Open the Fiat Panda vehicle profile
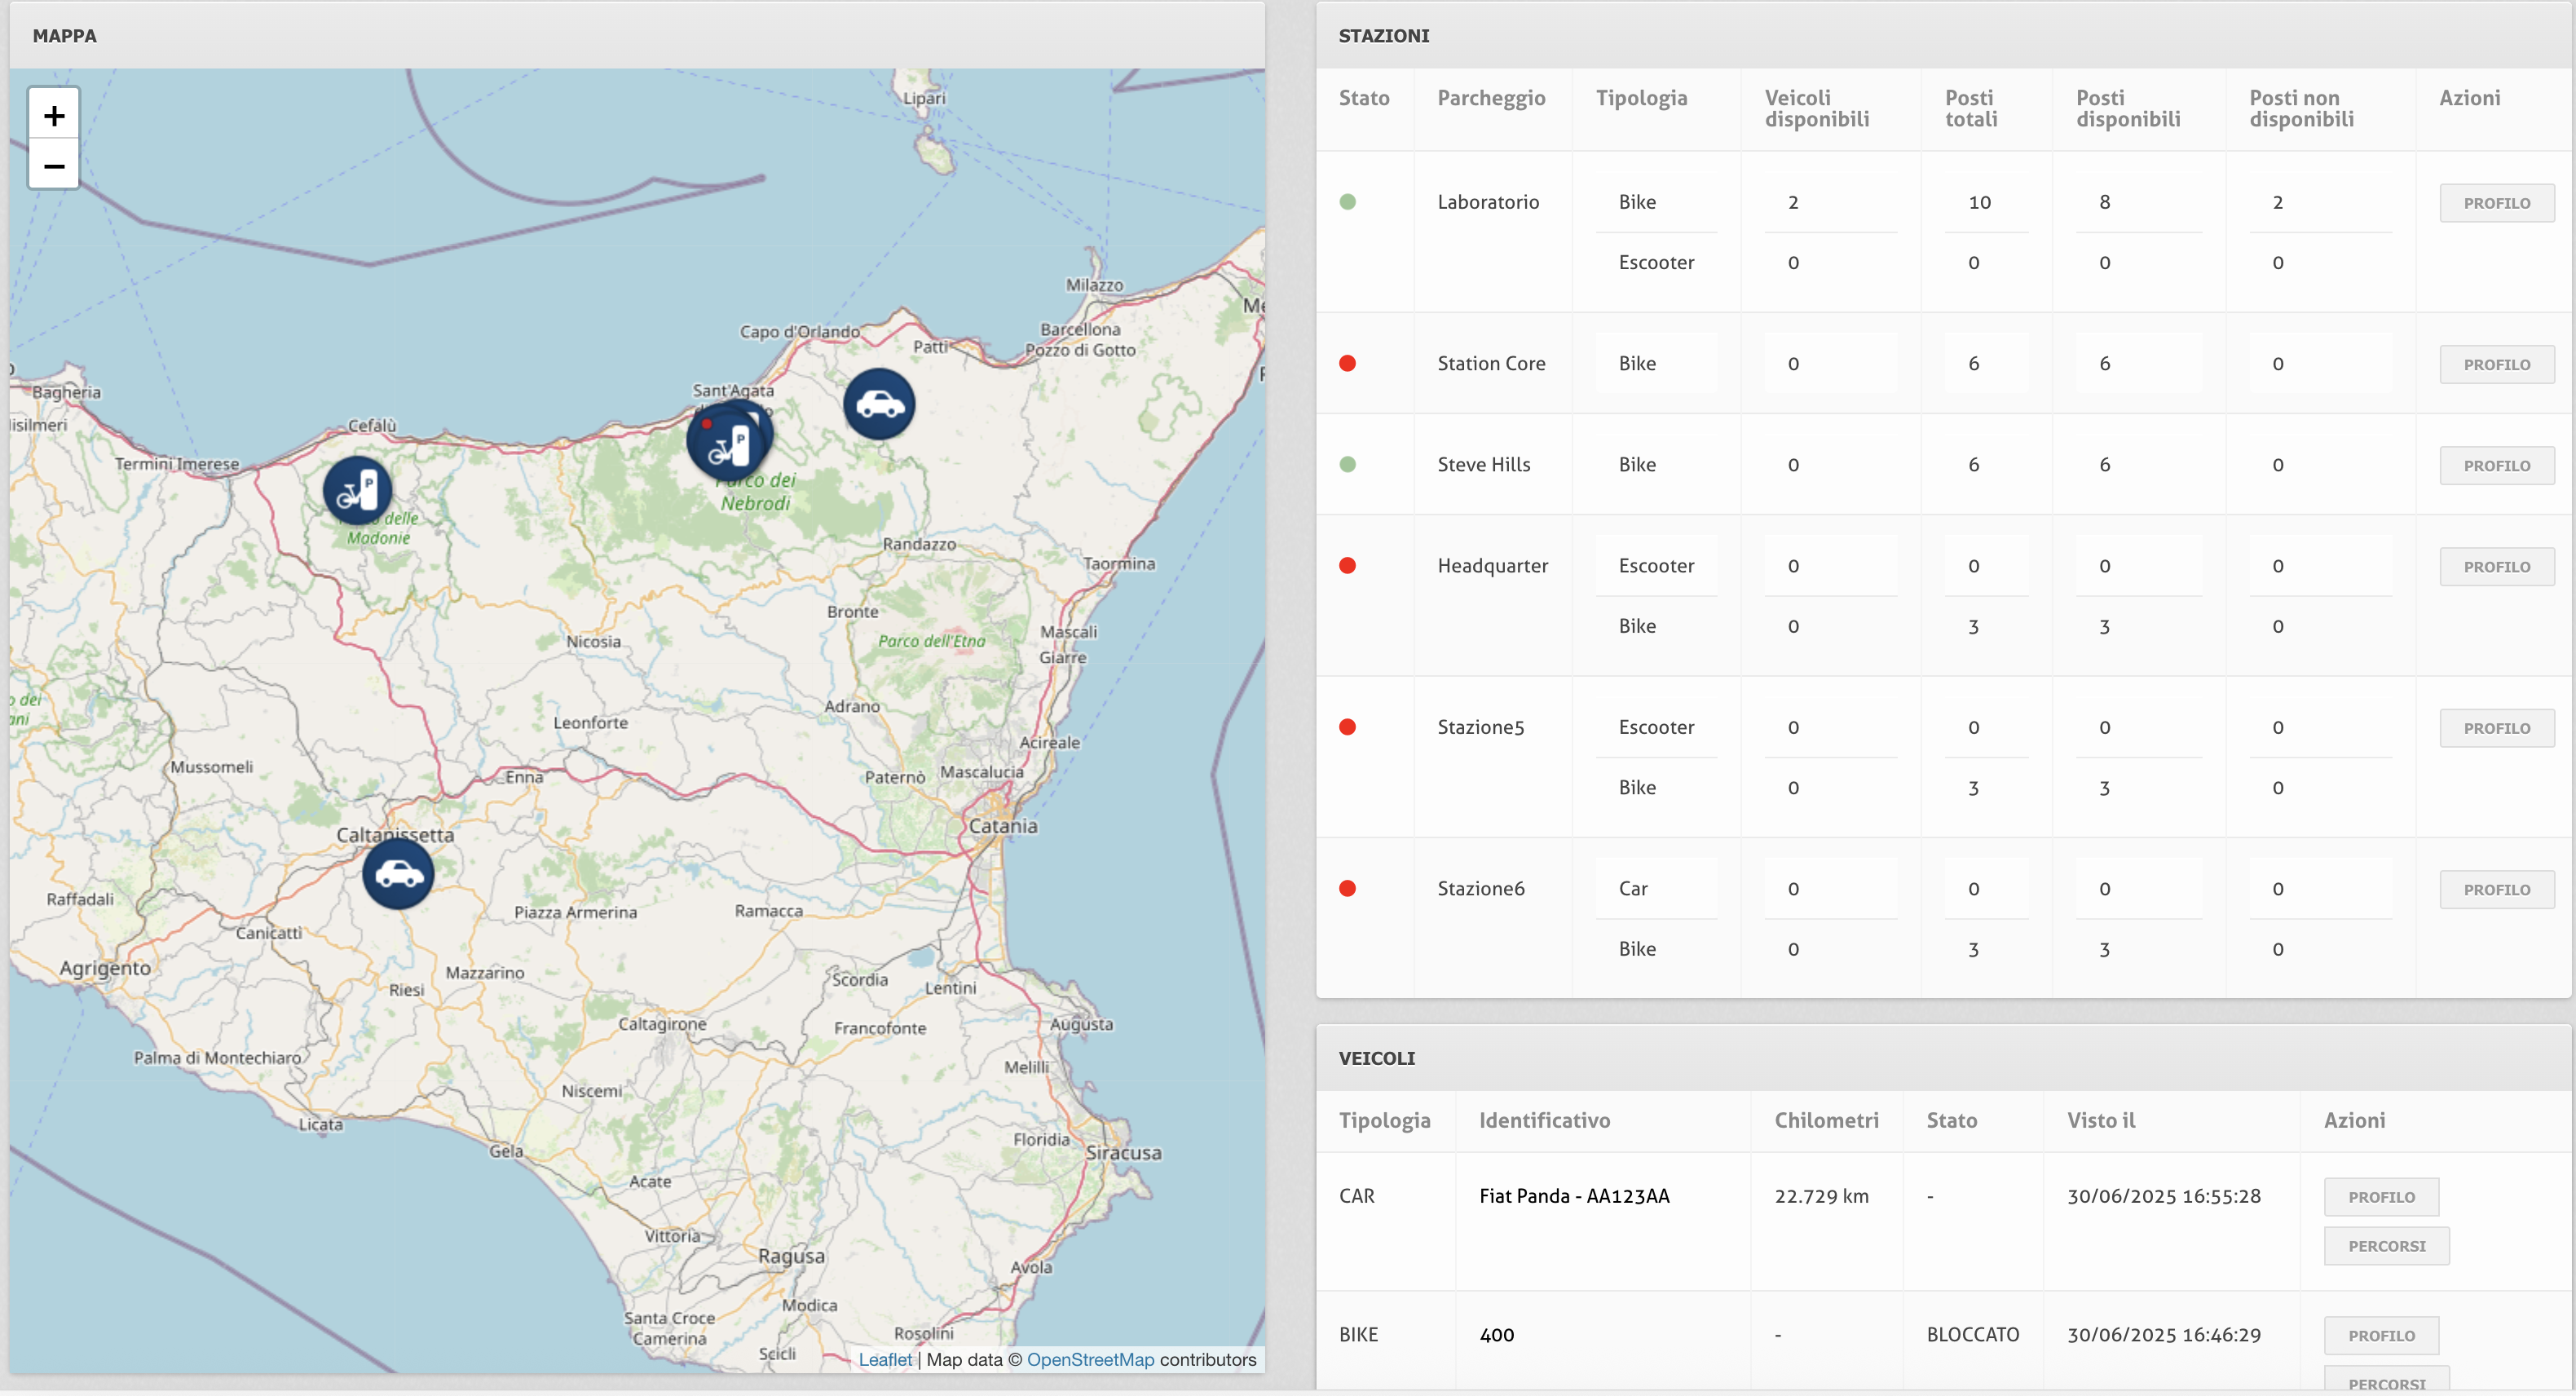 [2381, 1197]
